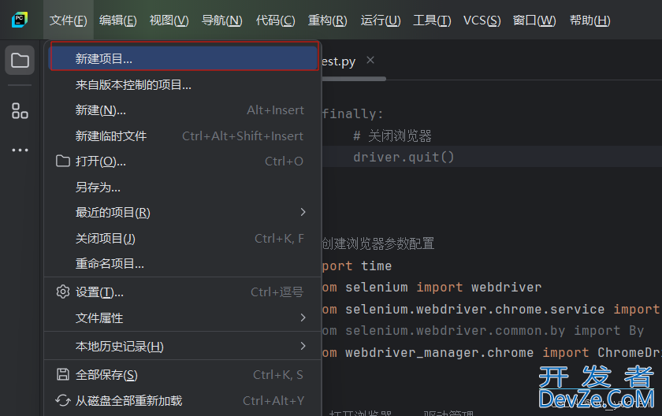Expand the 最近的项目(R) submenu arrow
This screenshot has height=416, width=662.
pos(303,213)
